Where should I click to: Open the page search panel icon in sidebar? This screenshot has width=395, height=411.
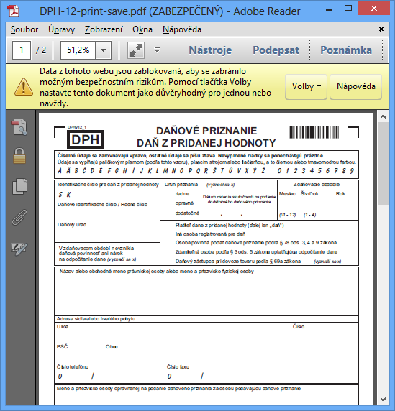click(x=19, y=127)
